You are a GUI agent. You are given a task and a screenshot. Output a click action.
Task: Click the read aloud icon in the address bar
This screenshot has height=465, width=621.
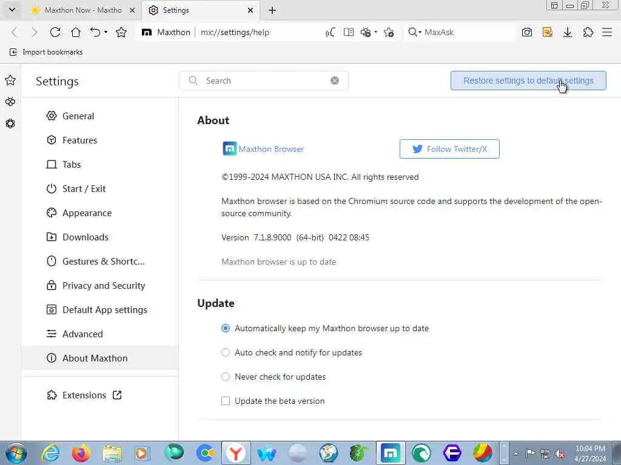(331, 33)
